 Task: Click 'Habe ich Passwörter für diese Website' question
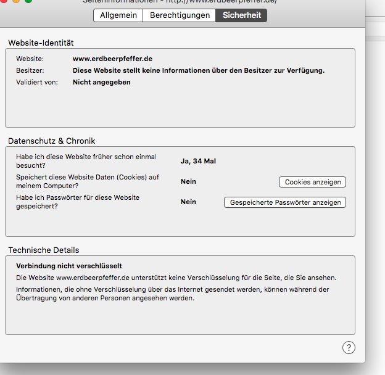78,202
